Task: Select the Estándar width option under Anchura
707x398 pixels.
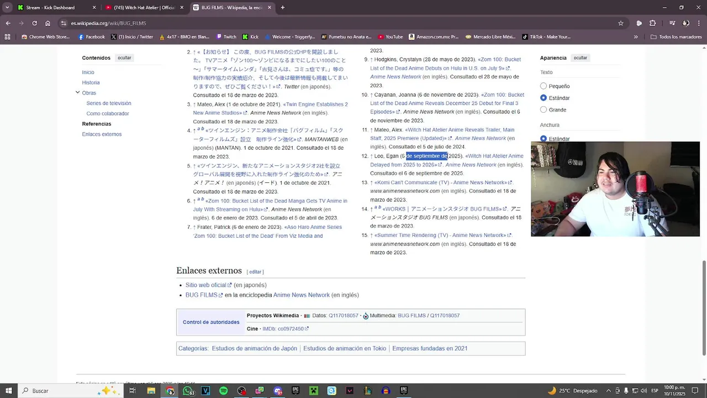Action: [544, 139]
